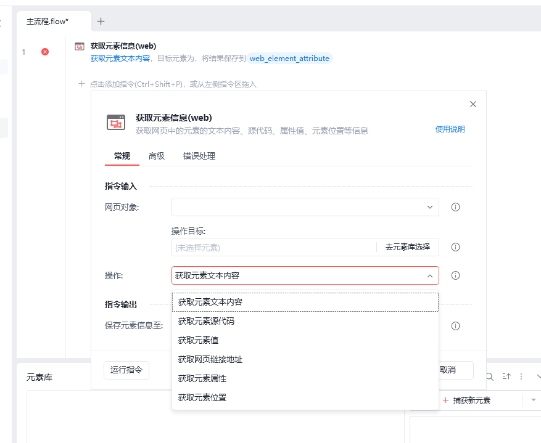
Task: Click the info icon beside 网页对象 field
Action: coord(455,207)
